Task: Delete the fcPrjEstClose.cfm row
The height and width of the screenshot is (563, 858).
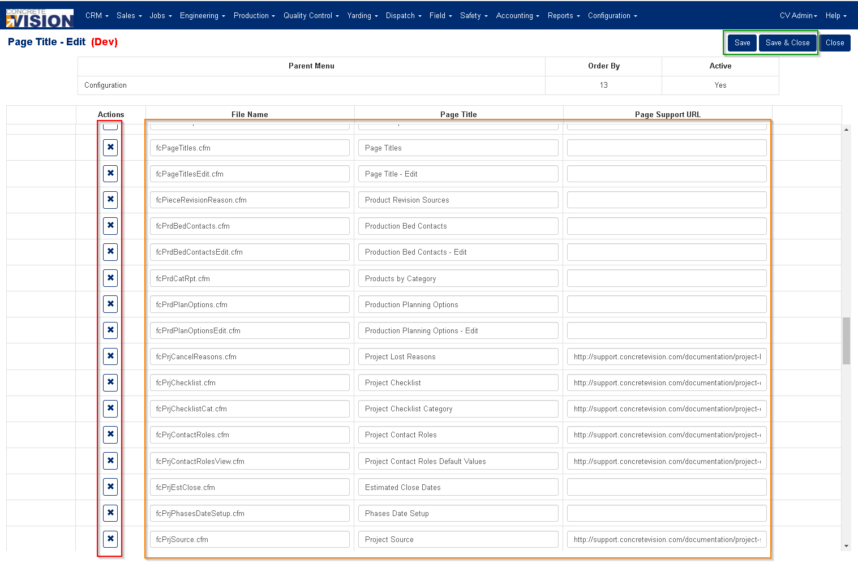Action: 110,487
